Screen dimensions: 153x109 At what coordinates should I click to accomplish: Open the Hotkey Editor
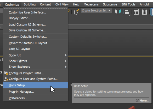(35, 18)
